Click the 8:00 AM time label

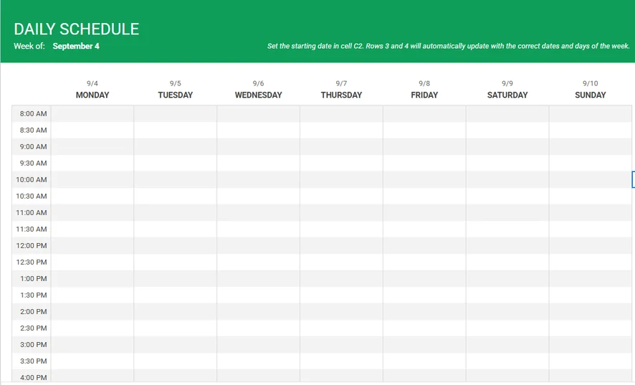point(33,114)
